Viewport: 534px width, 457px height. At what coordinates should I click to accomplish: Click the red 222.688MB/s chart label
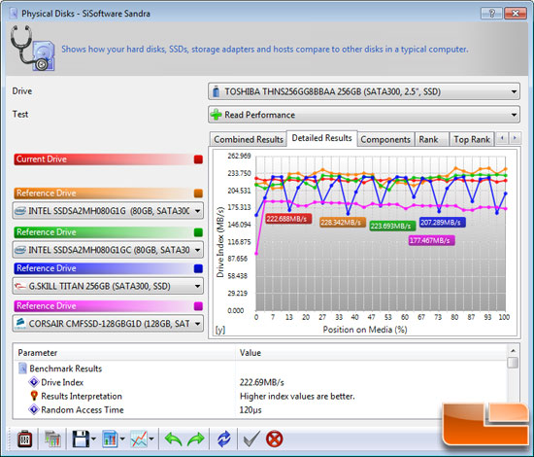coord(288,219)
